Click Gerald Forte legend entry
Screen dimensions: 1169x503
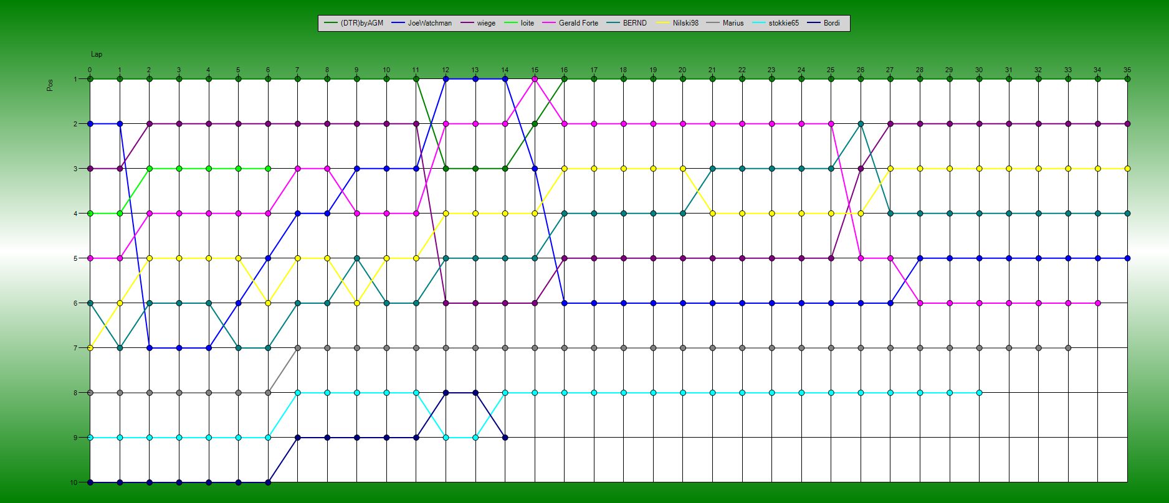tap(570, 23)
